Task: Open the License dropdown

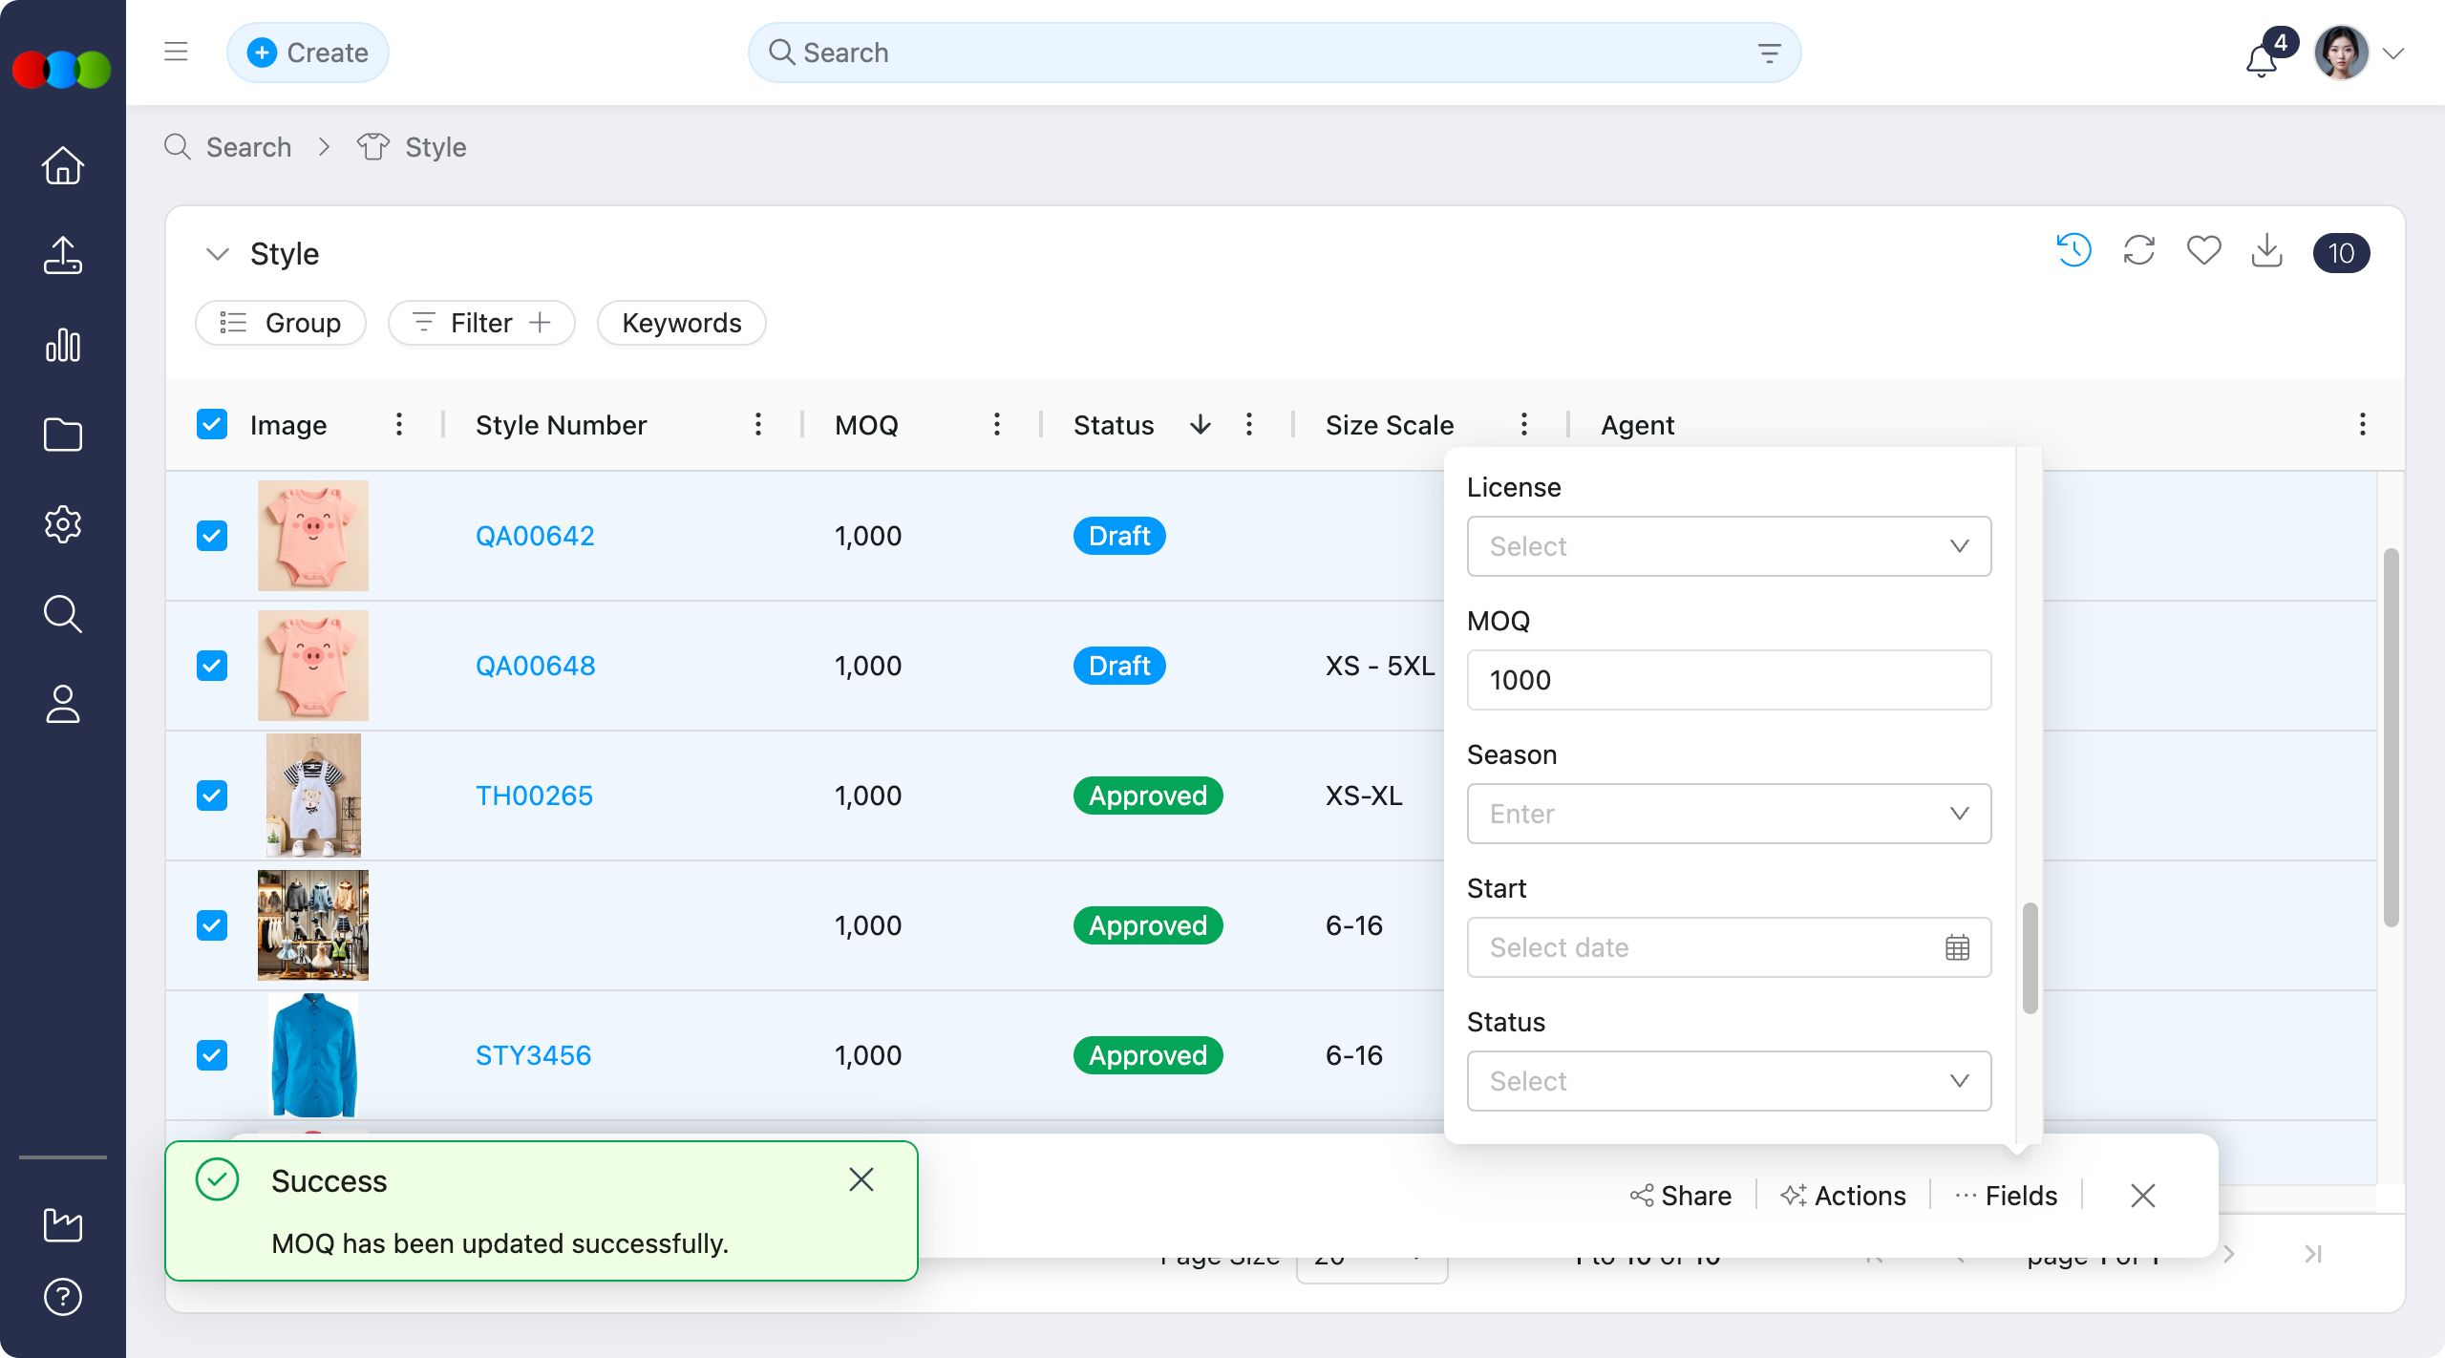Action: 1729,546
